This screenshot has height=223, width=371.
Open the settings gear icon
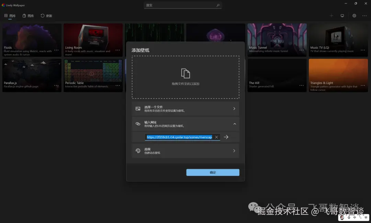pos(354,15)
